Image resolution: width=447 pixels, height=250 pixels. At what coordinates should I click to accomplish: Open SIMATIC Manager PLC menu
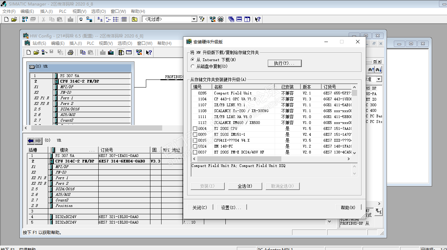click(63, 11)
